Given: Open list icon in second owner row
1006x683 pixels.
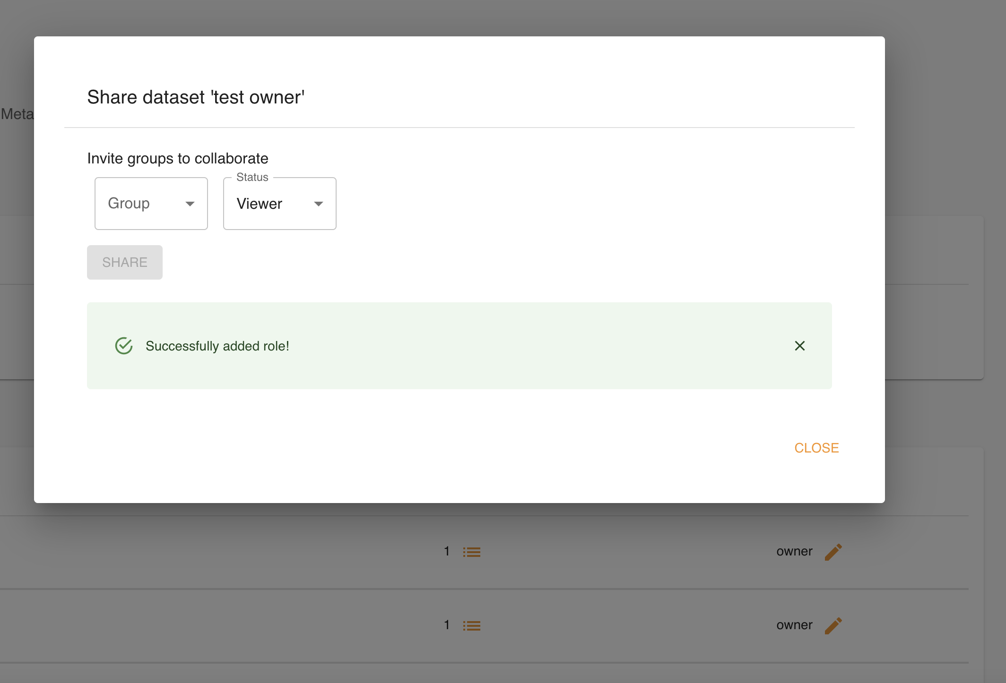Looking at the screenshot, I should tap(471, 626).
